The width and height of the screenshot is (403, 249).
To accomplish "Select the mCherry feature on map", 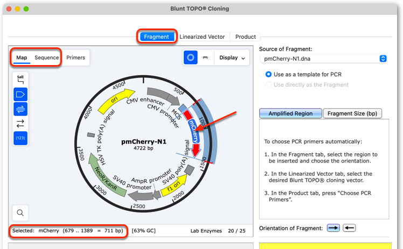I will coord(193,131).
